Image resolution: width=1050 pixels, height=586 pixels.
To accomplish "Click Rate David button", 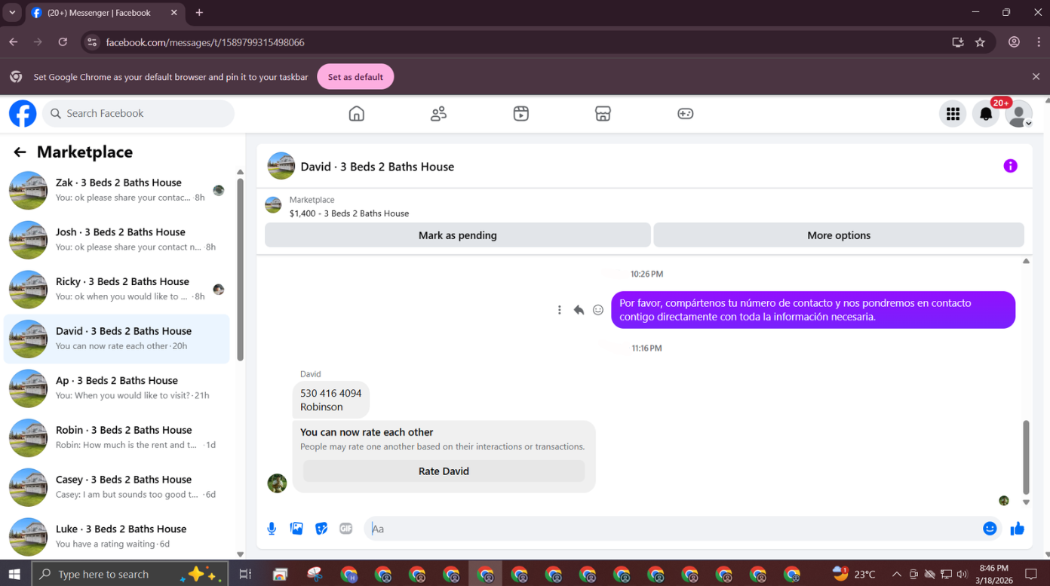I will [444, 471].
